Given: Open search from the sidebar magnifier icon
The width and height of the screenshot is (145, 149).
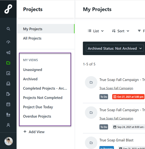Looking at the screenshot, I should pyautogui.click(x=8, y=29).
